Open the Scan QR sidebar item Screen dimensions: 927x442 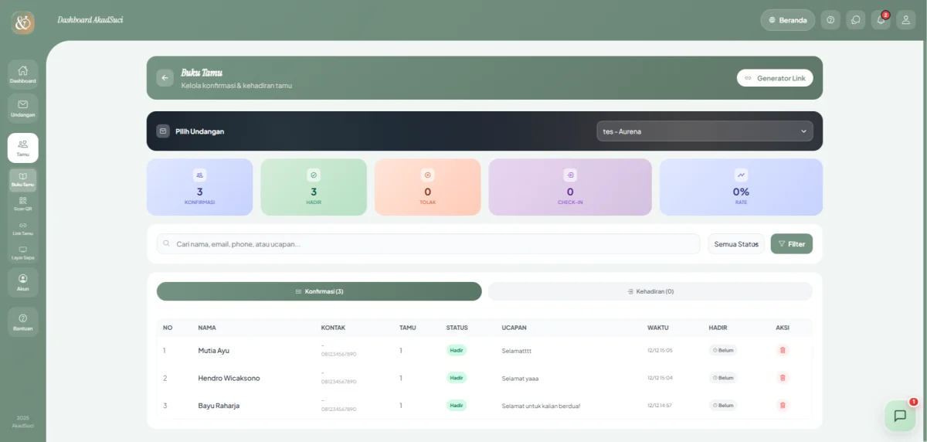point(22,203)
